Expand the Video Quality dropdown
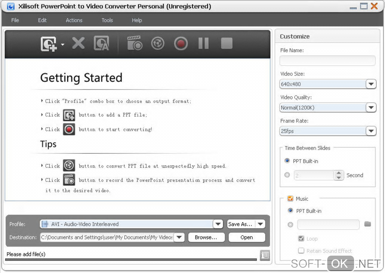The height and width of the screenshot is (273, 385). pyautogui.click(x=371, y=108)
